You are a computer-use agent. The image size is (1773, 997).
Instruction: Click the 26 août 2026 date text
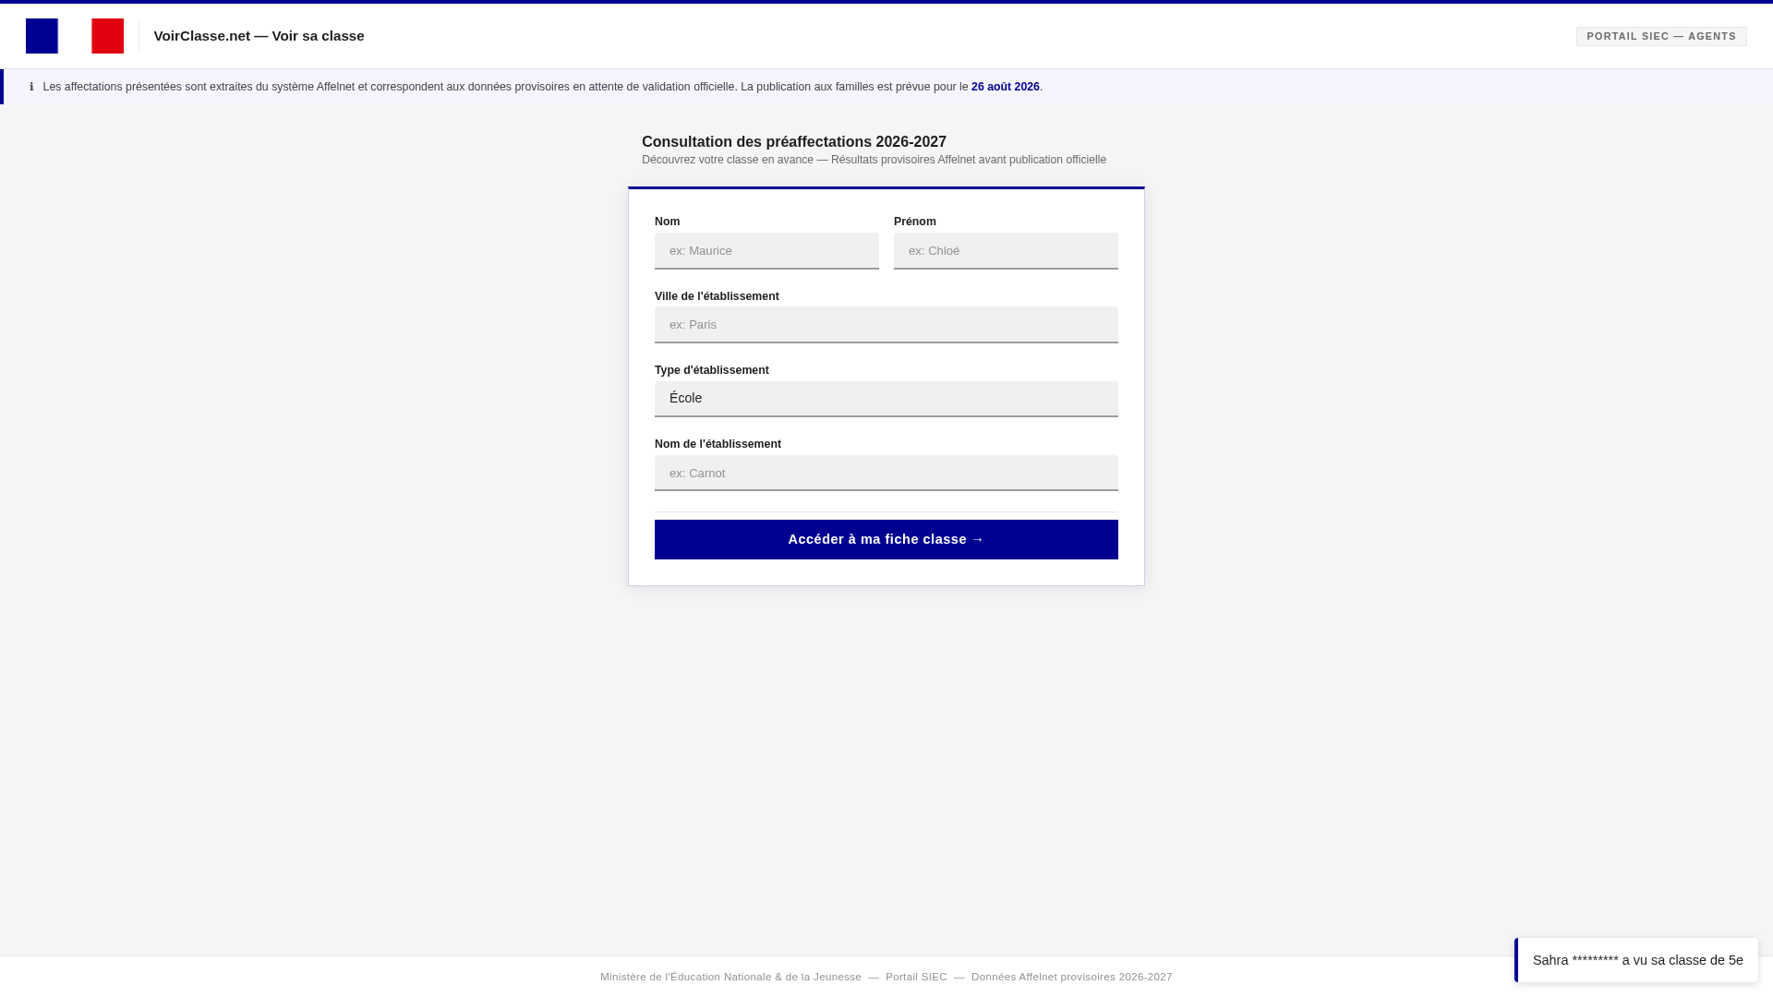[1005, 87]
